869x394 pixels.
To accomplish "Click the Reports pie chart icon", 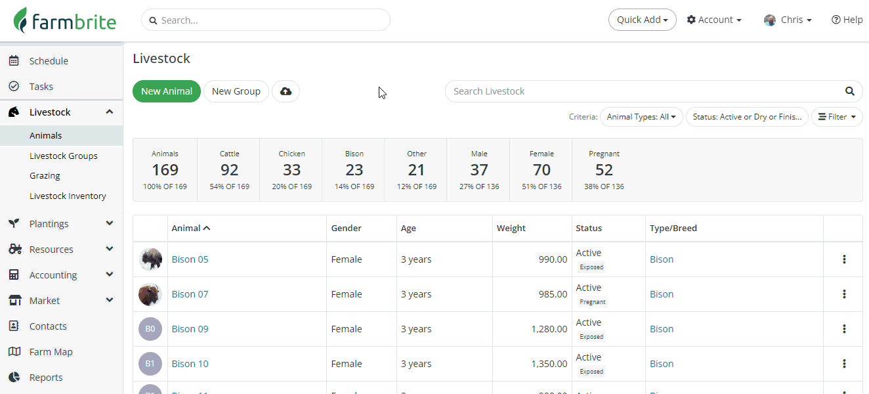I will pyautogui.click(x=14, y=378).
